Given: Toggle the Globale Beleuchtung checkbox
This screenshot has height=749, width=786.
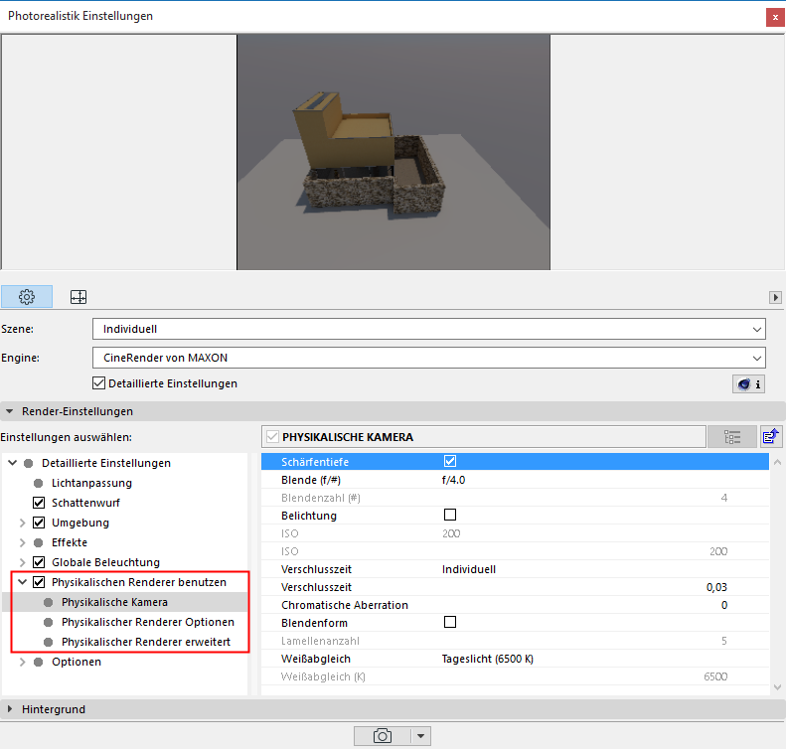Looking at the screenshot, I should tap(39, 562).
